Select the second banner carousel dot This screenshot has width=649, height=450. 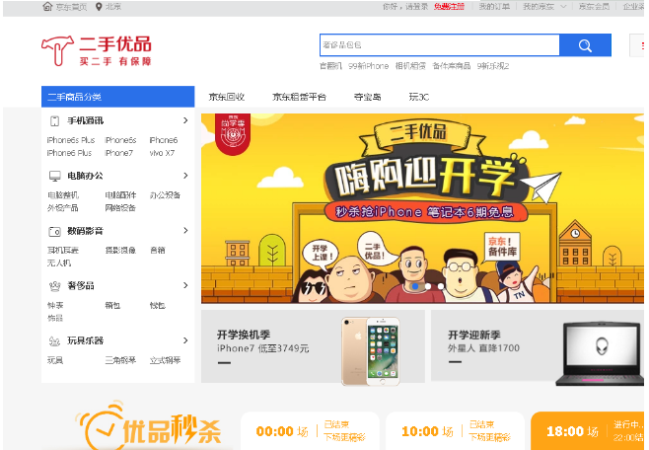tap(428, 286)
